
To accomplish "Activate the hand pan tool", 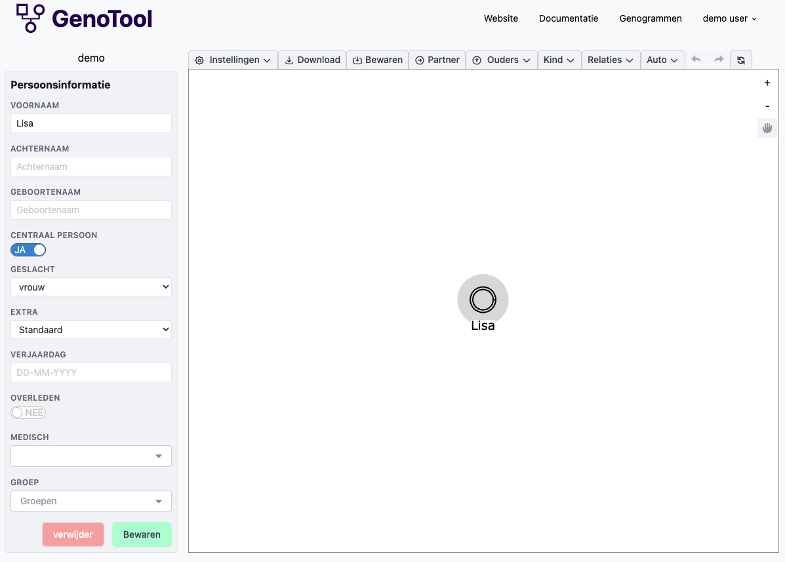I will tap(767, 128).
